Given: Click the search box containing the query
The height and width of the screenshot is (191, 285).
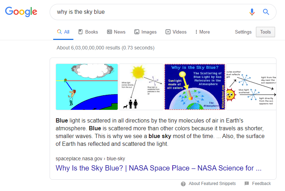Looking at the screenshot, I should pyautogui.click(x=149, y=12).
